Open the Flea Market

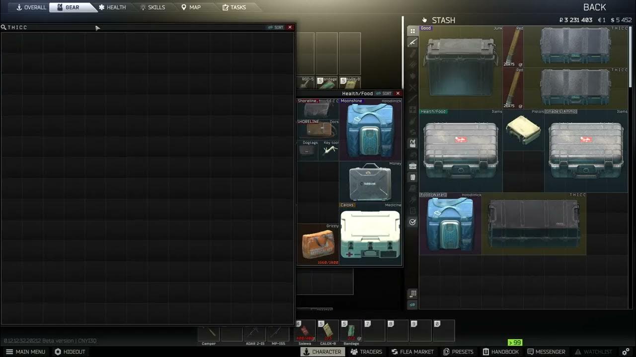(x=413, y=352)
